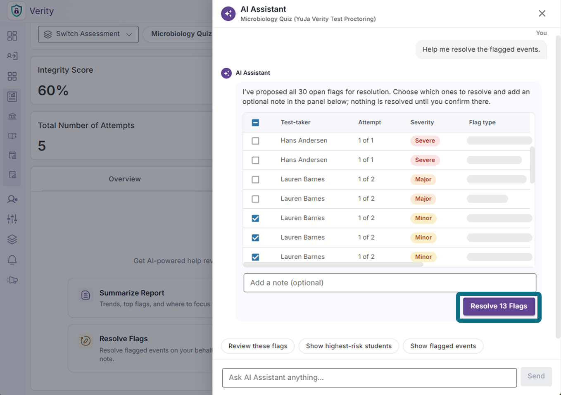Expand the Switch Assessment dropdown chevron
The height and width of the screenshot is (395, 561).
coord(129,35)
